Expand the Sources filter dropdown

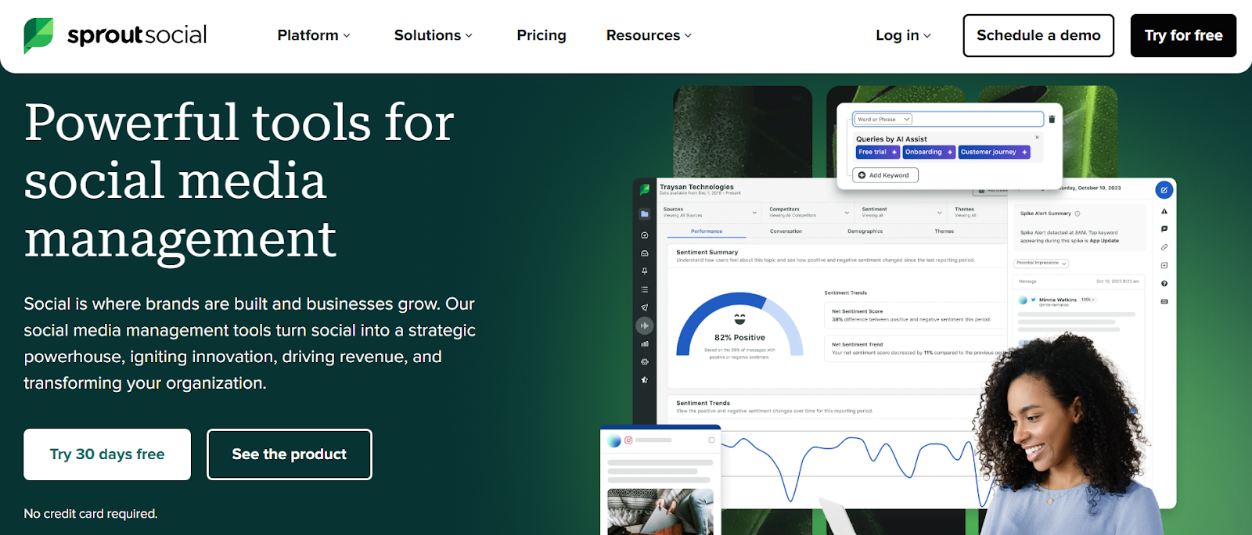point(710,212)
